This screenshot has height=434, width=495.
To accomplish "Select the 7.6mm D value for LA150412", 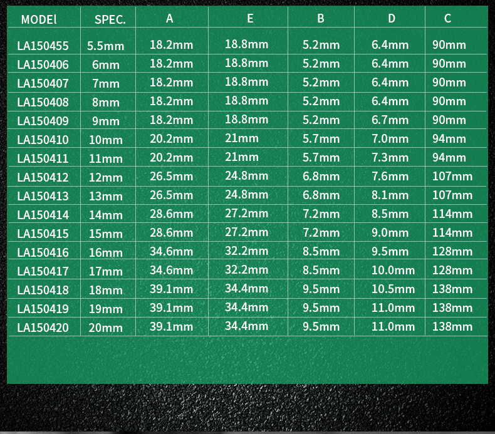I will tap(390, 176).
